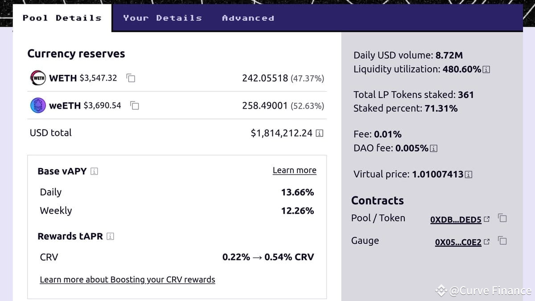Open the USD total info tooltip
This screenshot has width=535, height=301.
tap(319, 133)
